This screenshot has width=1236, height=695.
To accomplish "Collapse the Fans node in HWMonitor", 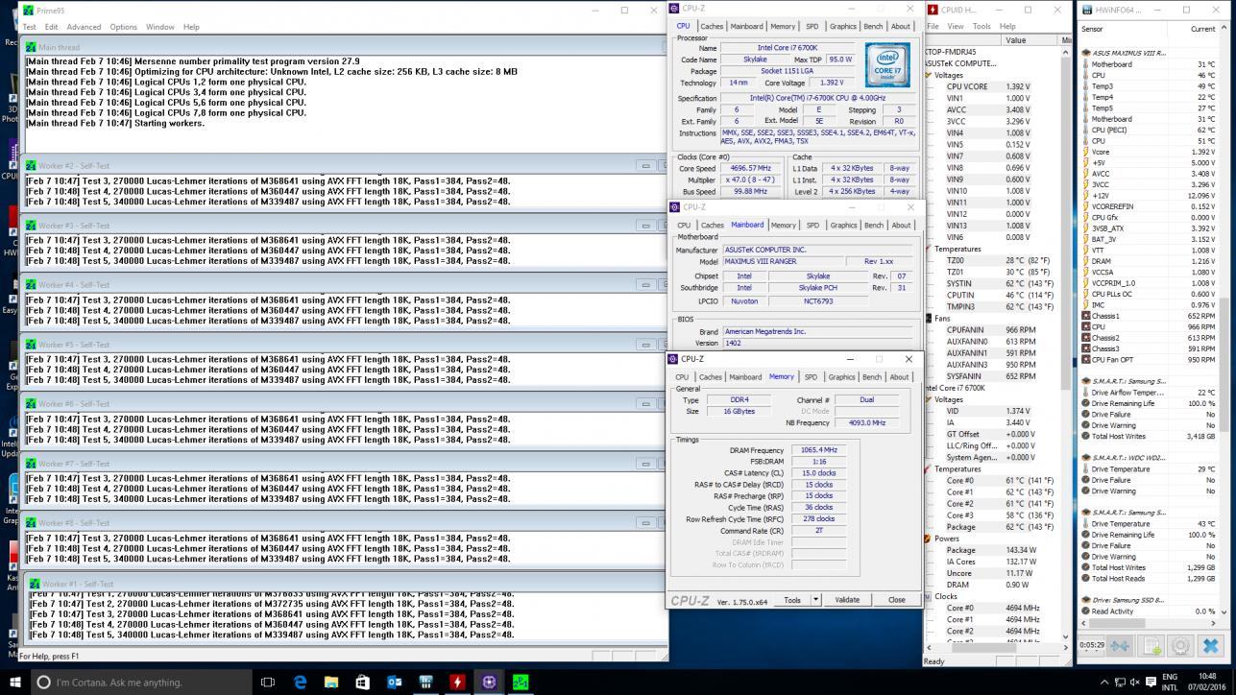I will 929,318.
